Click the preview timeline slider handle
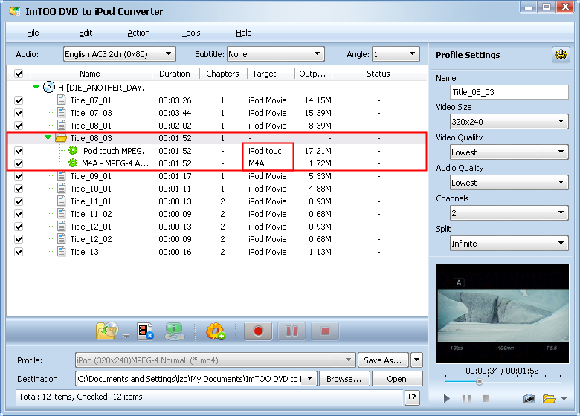The image size is (580, 416). click(480, 382)
